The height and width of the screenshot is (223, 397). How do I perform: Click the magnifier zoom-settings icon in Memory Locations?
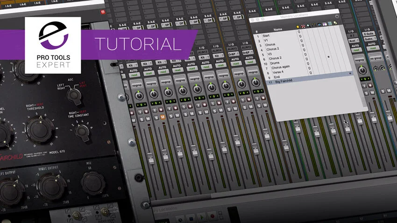tap(308, 26)
